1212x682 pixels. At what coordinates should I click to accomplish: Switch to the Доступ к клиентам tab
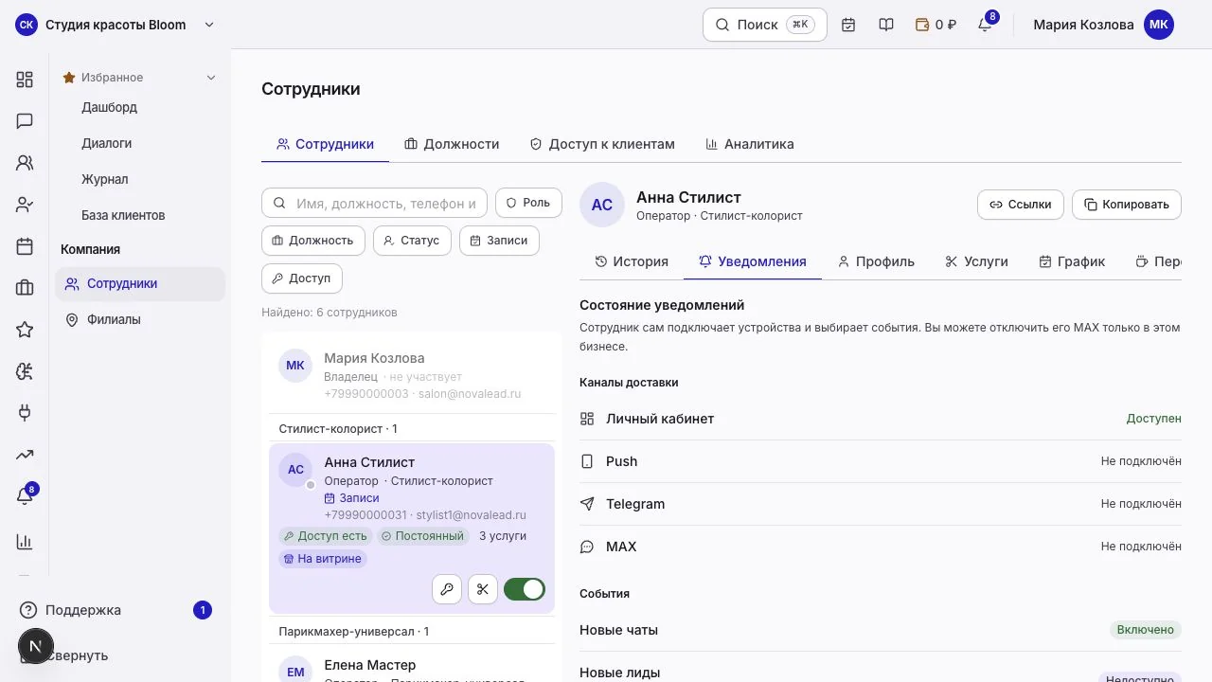pos(602,144)
